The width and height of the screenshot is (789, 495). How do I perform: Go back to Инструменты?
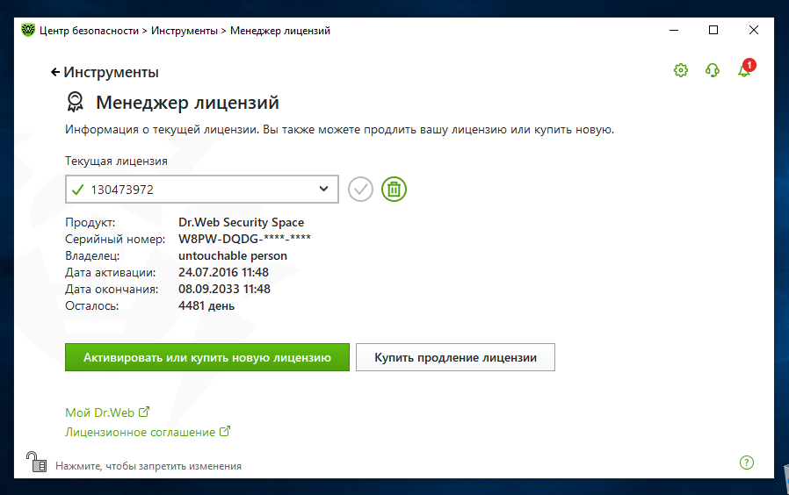pos(105,72)
